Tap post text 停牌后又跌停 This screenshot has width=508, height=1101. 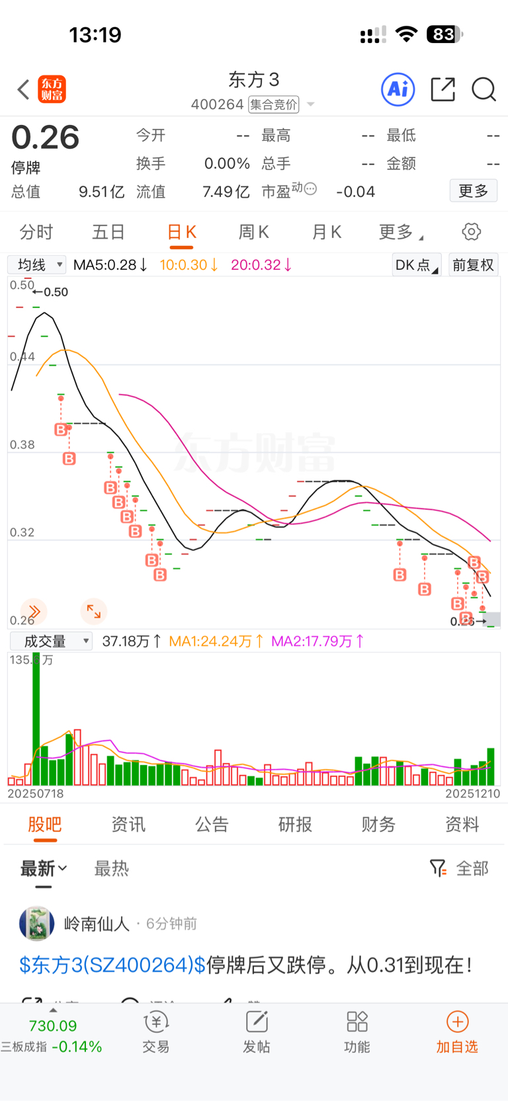[x=267, y=965]
